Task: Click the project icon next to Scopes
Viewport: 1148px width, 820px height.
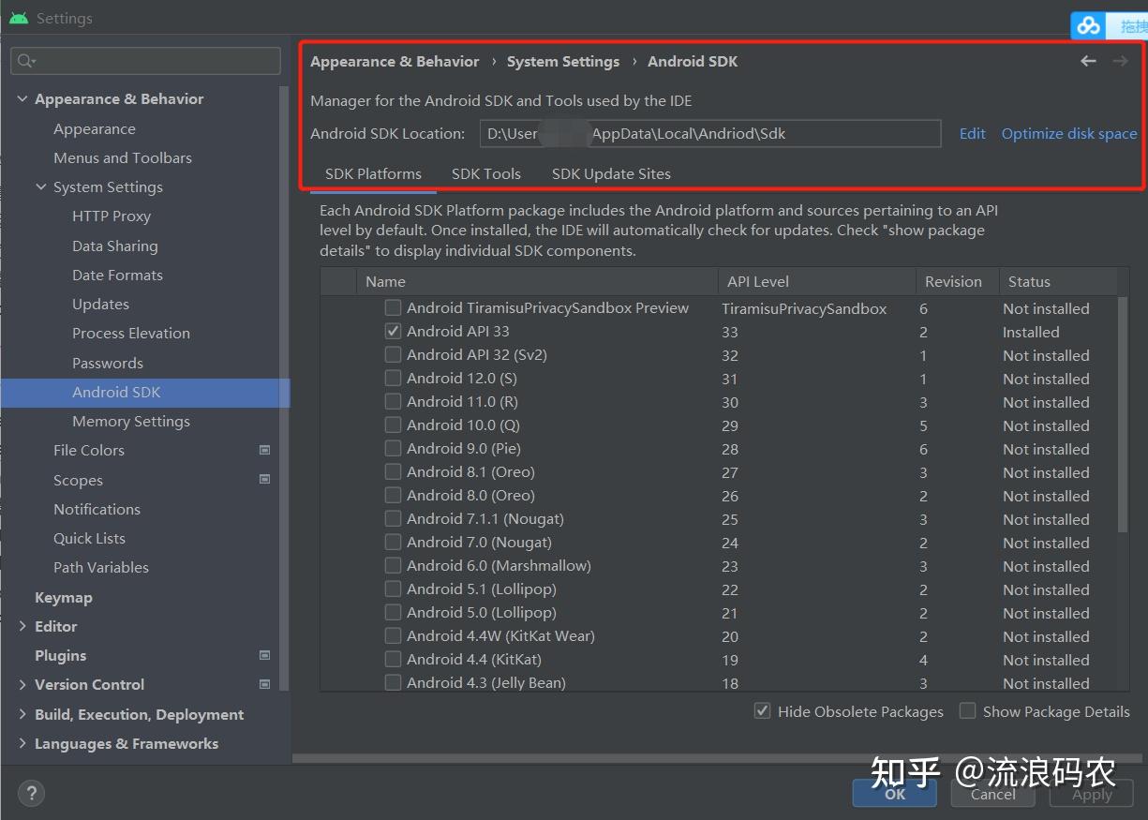Action: (264, 480)
